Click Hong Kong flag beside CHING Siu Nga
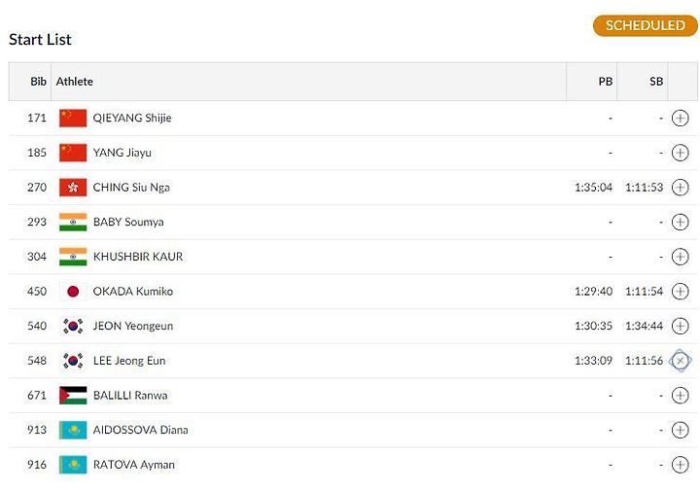Screen dimensions: 700x490 click(x=73, y=188)
